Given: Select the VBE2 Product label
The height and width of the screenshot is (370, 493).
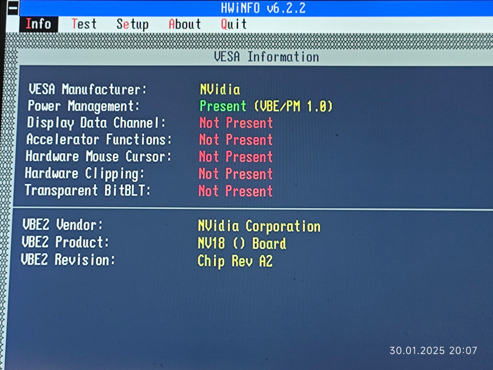Looking at the screenshot, I should coord(65,242).
